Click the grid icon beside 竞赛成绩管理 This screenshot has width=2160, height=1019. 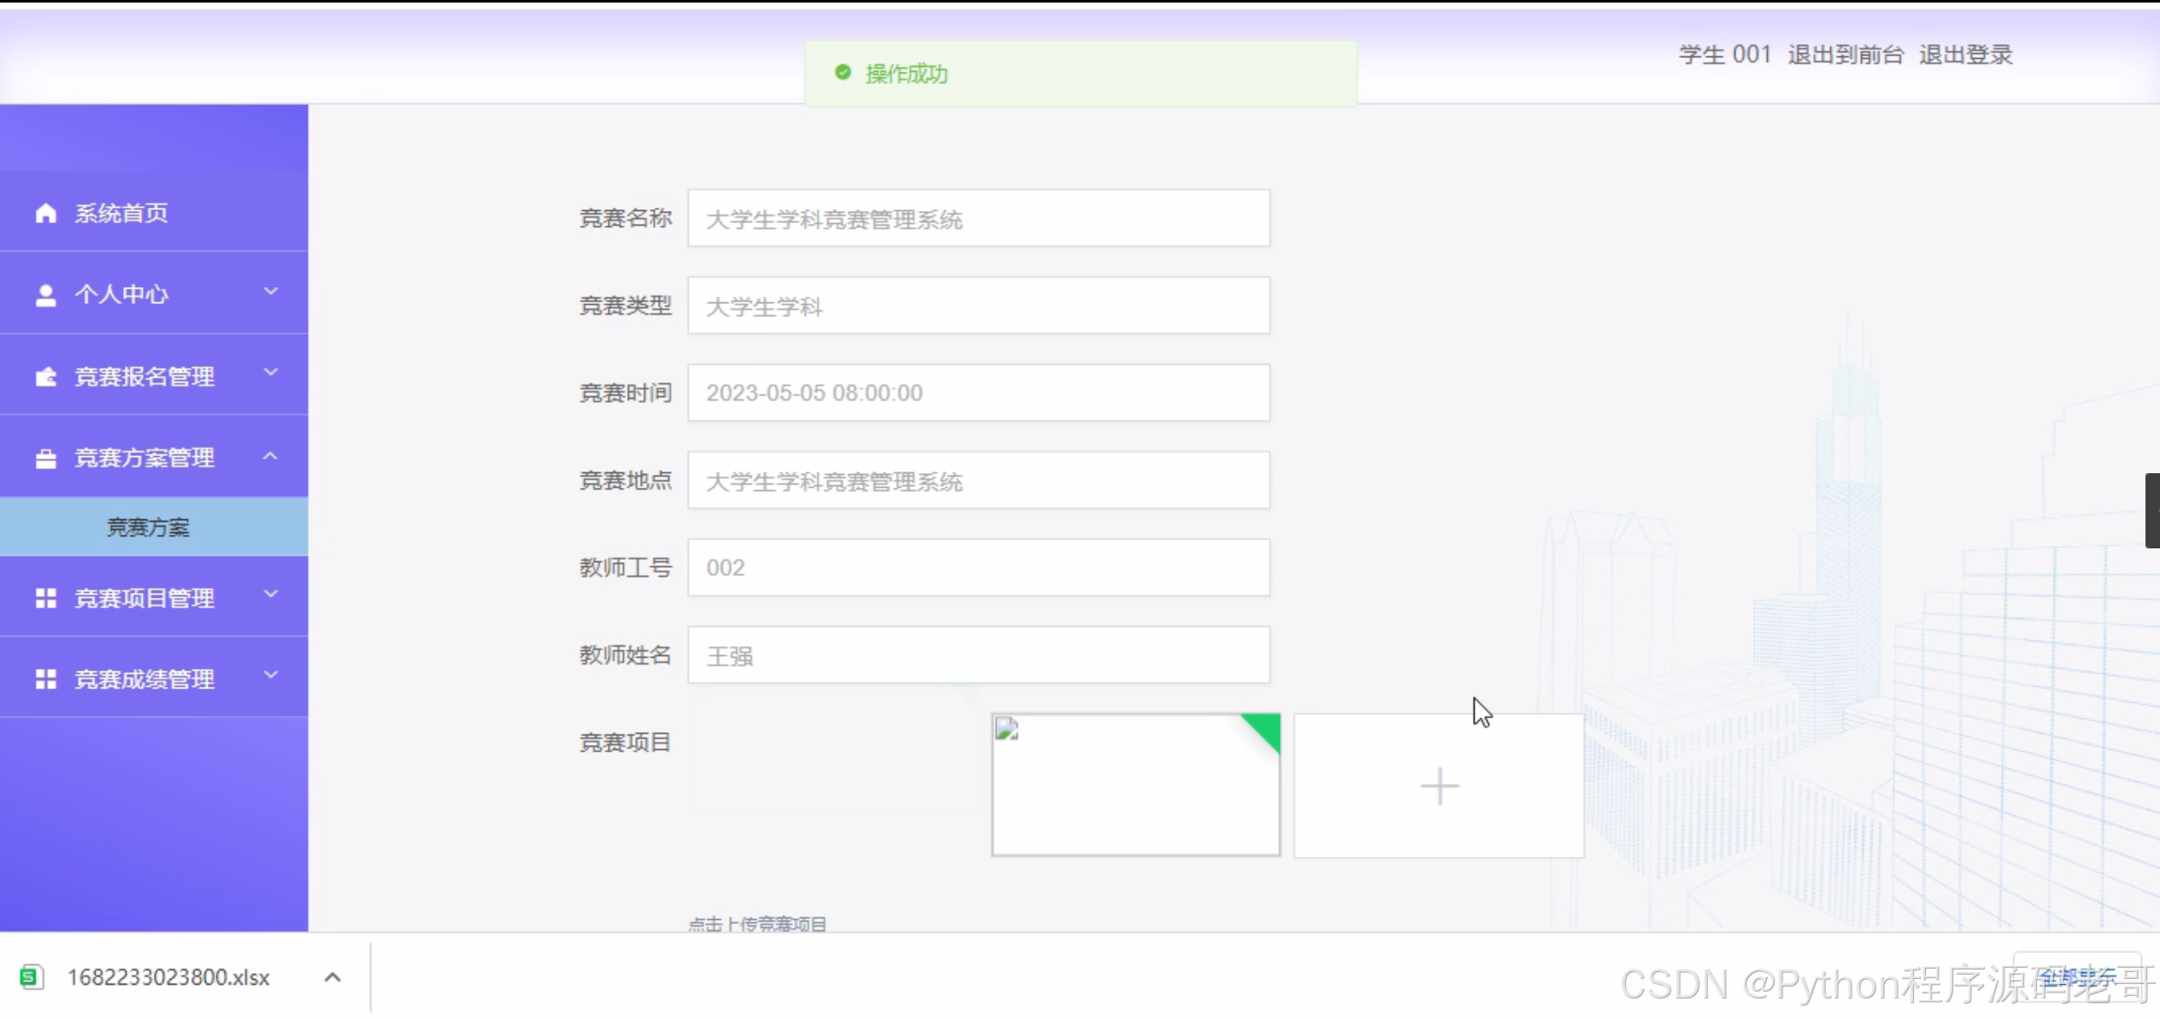[46, 680]
